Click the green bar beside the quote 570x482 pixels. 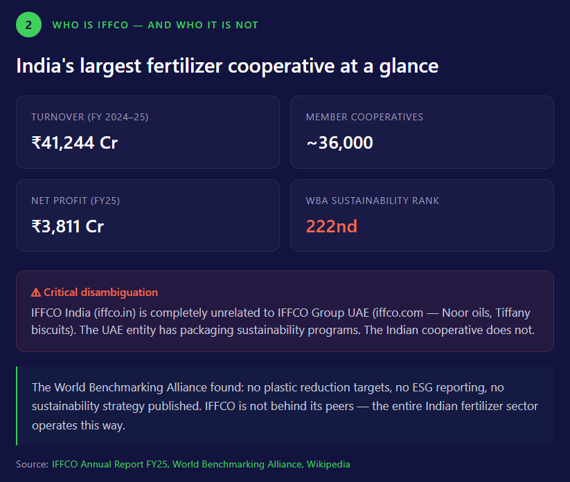17,406
